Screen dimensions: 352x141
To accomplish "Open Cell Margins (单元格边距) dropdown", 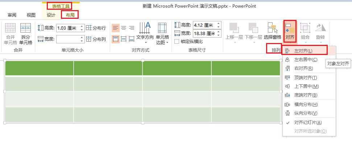I will tap(162, 33).
